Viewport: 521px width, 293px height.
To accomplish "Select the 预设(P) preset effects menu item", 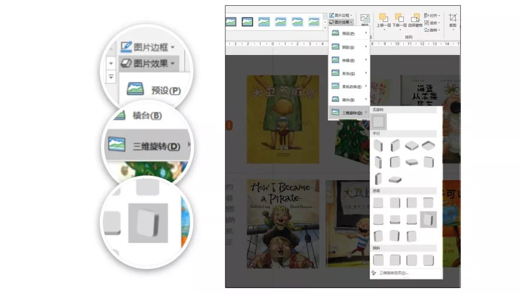I will 348,34.
